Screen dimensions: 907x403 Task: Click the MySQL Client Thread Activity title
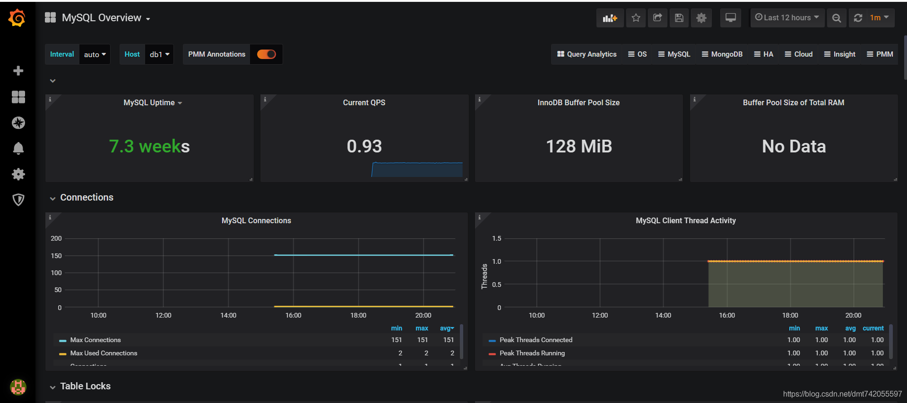[686, 220]
